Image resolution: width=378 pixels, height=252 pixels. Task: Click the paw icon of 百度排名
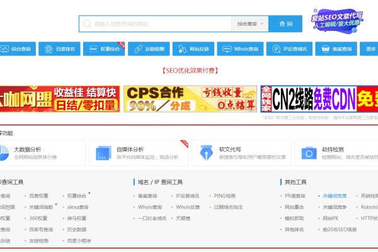[x=49, y=49]
